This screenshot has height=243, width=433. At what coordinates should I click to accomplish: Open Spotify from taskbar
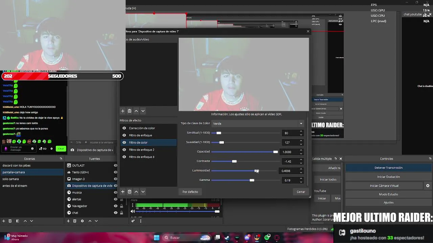coord(267,238)
